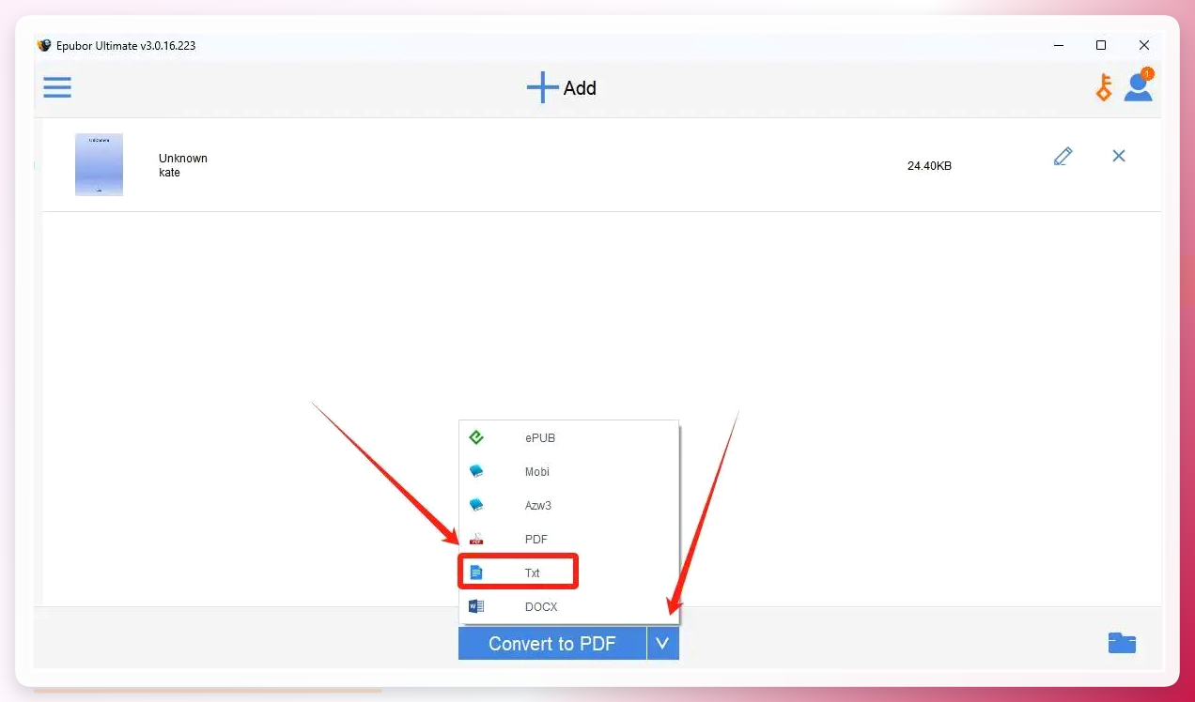Close the Epubor Ultimate window
1195x702 pixels.
(x=1143, y=45)
